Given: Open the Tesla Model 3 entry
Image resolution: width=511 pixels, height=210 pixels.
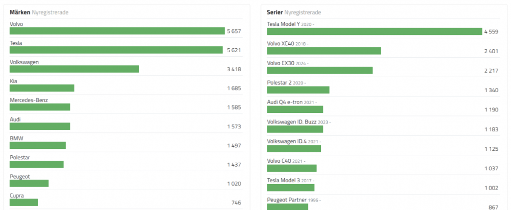Looking at the screenshot, I should [283, 180].
